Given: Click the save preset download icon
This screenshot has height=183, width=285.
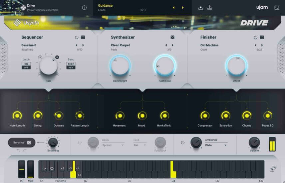Looking at the screenshot, I should 200,8.
